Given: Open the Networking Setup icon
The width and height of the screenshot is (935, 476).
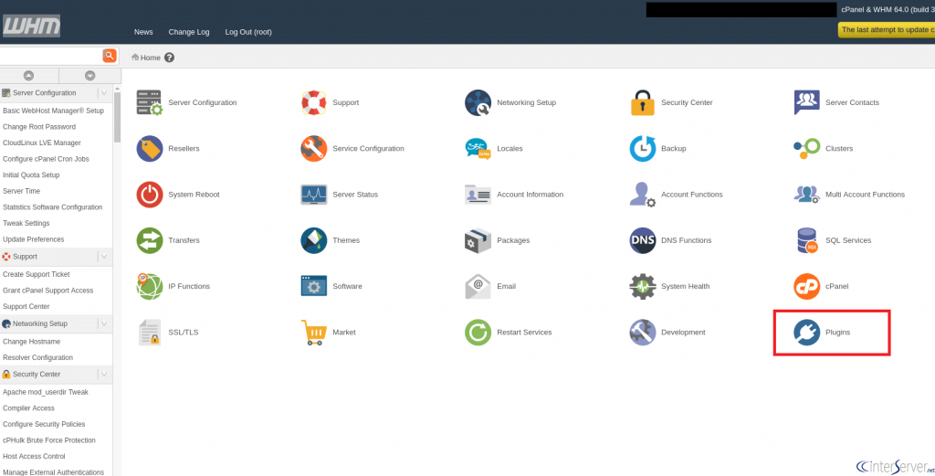Looking at the screenshot, I should point(478,102).
